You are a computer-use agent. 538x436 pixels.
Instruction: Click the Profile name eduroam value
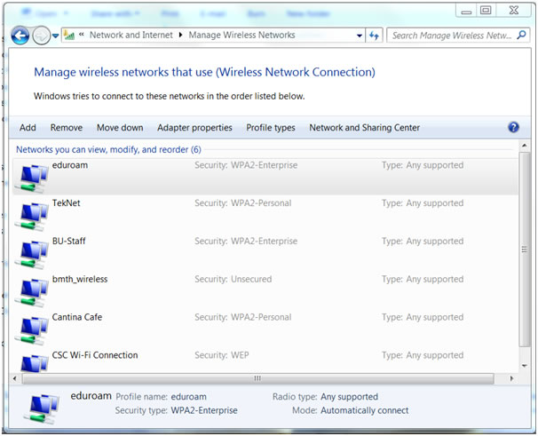click(189, 397)
